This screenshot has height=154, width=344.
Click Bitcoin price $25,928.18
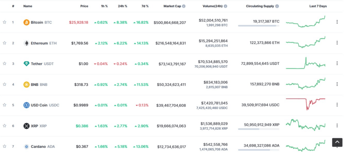point(78,22)
